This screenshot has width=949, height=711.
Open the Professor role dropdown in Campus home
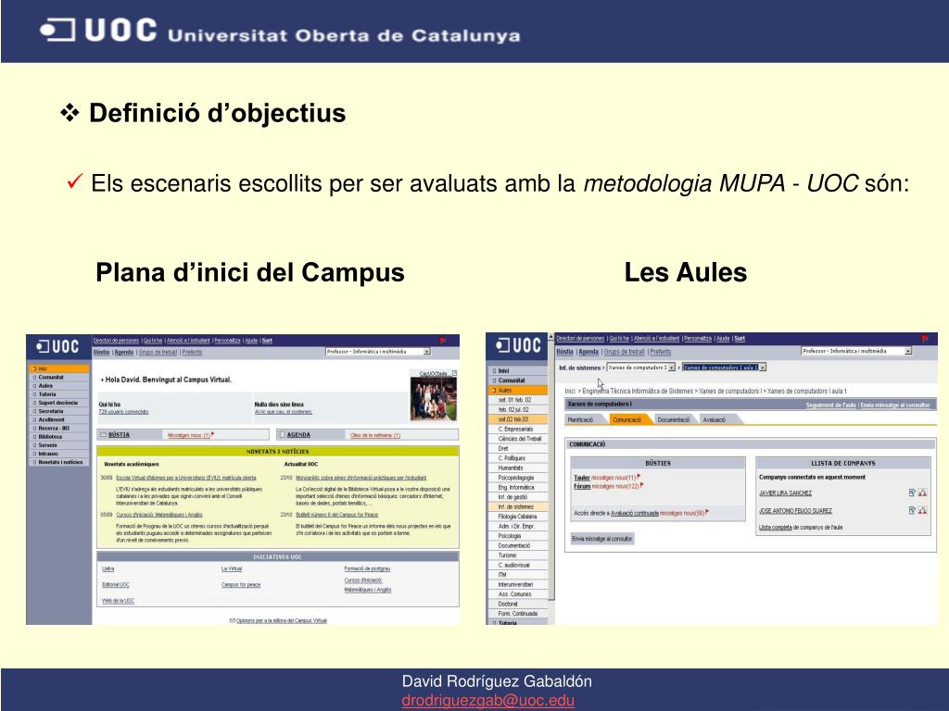(378, 351)
